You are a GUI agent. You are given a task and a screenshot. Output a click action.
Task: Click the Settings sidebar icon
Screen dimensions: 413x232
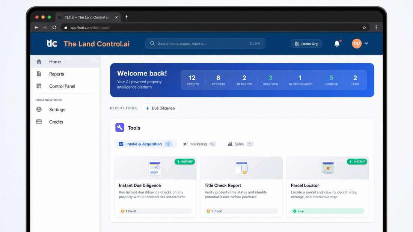(39, 109)
